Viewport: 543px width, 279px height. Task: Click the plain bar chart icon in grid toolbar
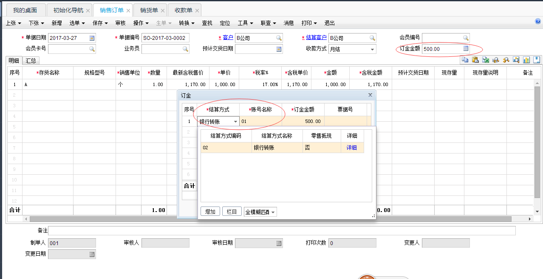pos(526,60)
